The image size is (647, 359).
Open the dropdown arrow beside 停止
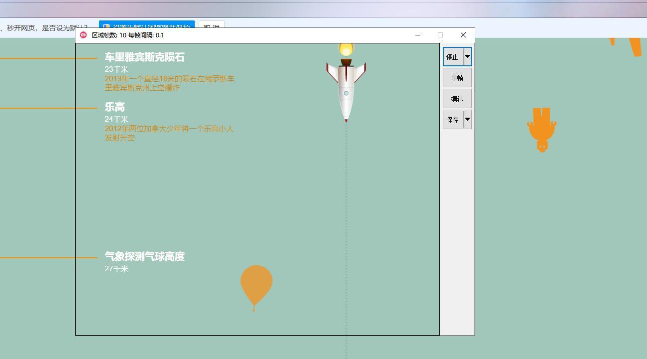click(x=468, y=57)
